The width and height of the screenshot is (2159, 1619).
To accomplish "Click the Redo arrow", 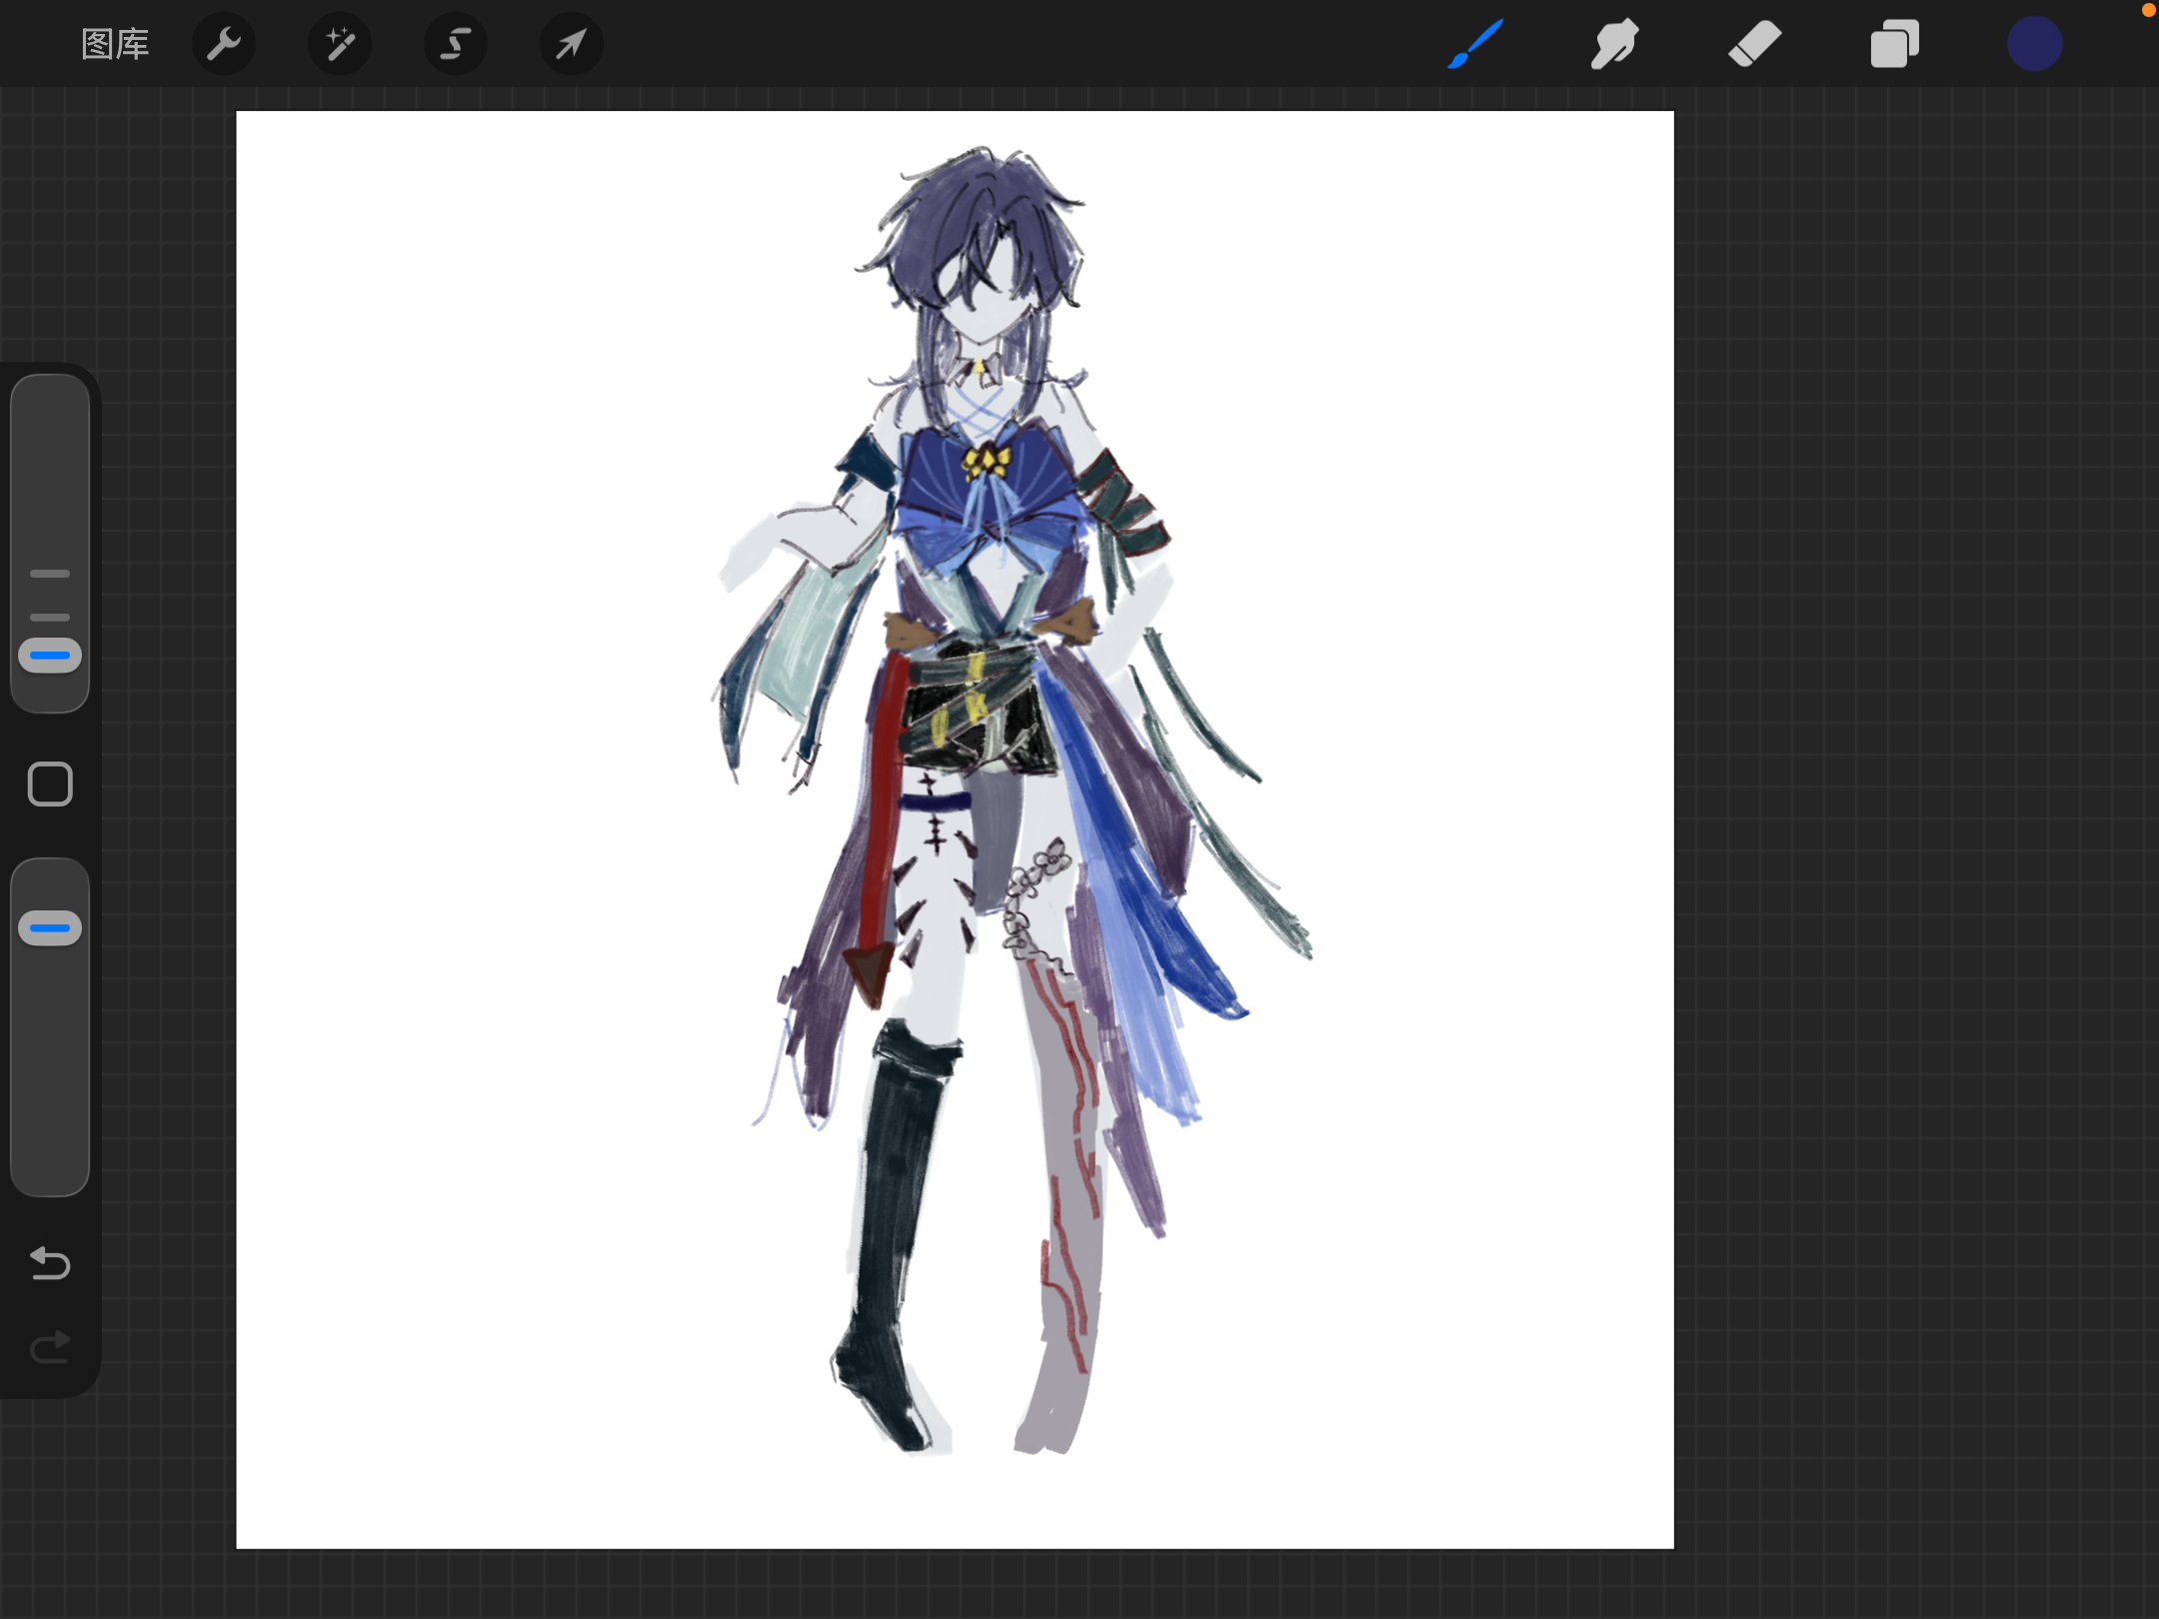I will (x=50, y=1347).
